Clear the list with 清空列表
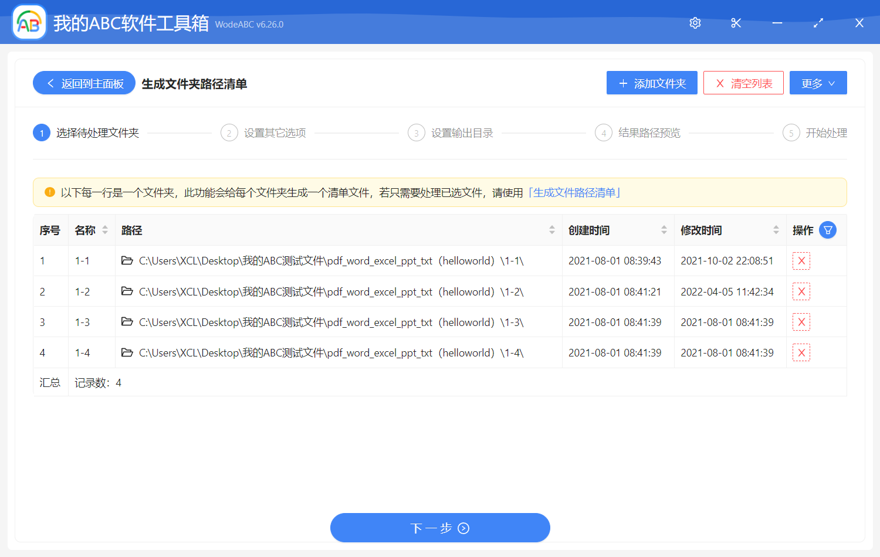880x557 pixels. point(743,83)
